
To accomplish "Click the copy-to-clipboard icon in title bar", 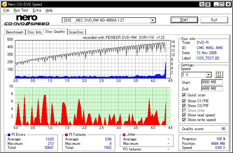I will click(x=202, y=4).
